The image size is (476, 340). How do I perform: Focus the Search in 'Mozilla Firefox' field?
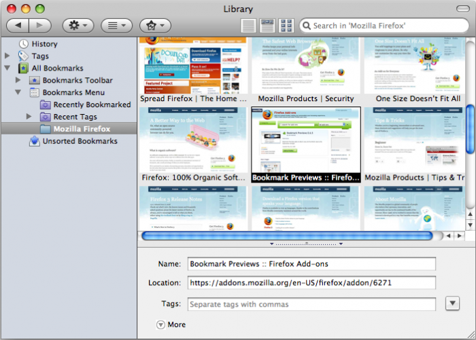click(384, 26)
